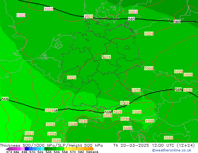Click the bottom-right 1030 pressure label
198x153 pixels.
coord(168,138)
